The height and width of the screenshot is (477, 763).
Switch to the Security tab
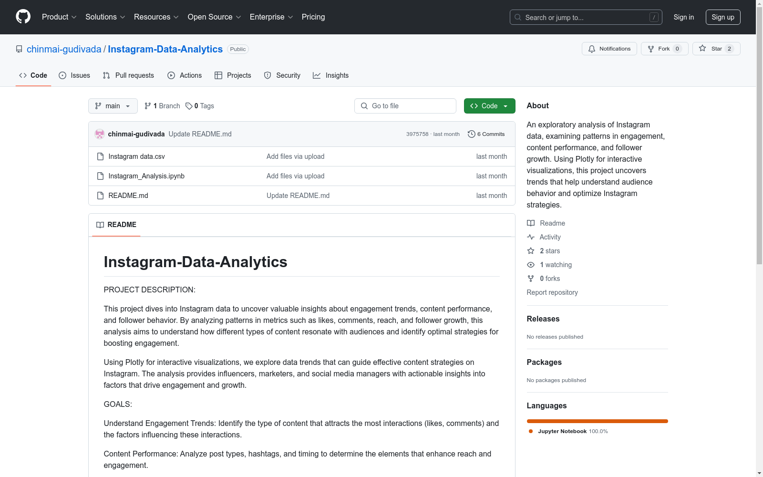[x=282, y=75]
